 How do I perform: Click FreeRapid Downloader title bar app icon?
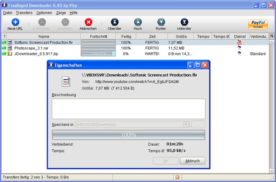point(4,5)
